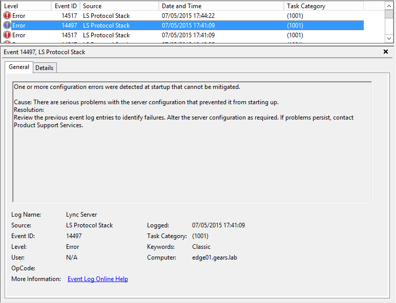This screenshot has height=303, width=396.
Task: Sort by Source column header
Action: coord(119,6)
